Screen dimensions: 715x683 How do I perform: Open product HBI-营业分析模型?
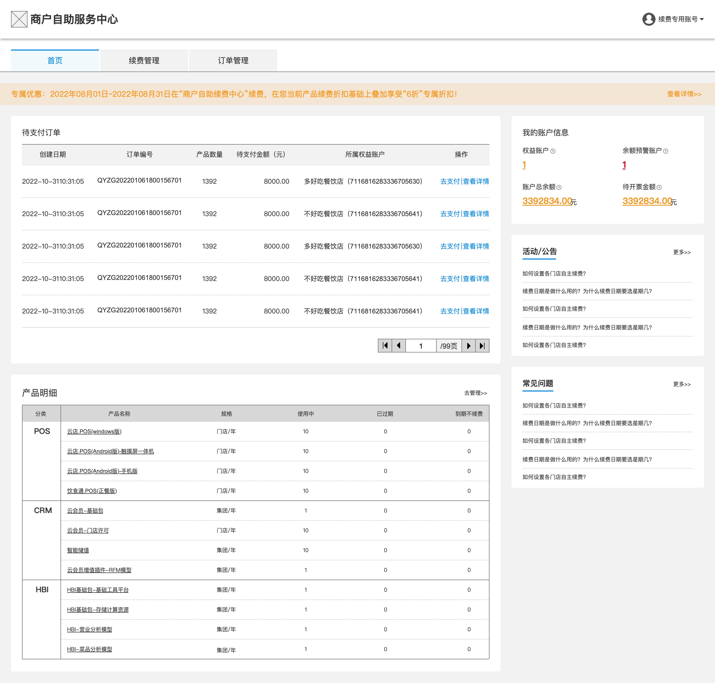pyautogui.click(x=90, y=629)
